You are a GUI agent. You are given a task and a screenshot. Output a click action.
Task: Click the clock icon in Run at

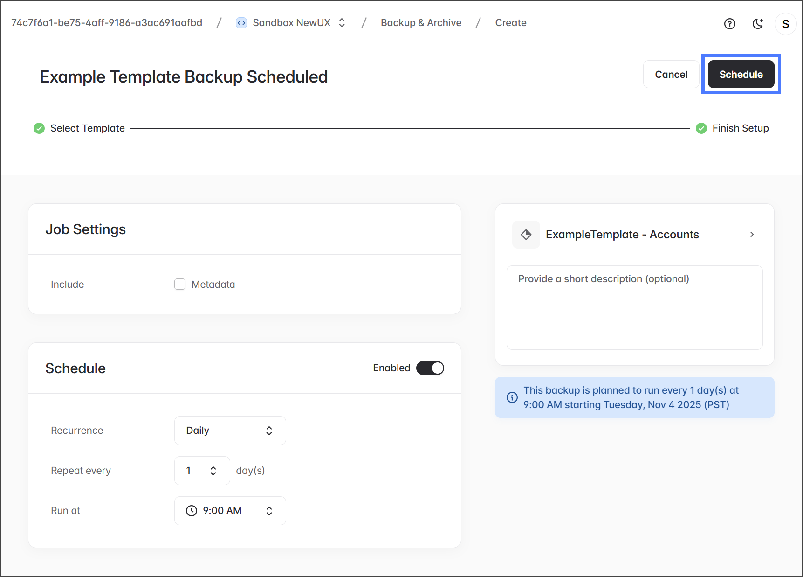[x=191, y=511]
